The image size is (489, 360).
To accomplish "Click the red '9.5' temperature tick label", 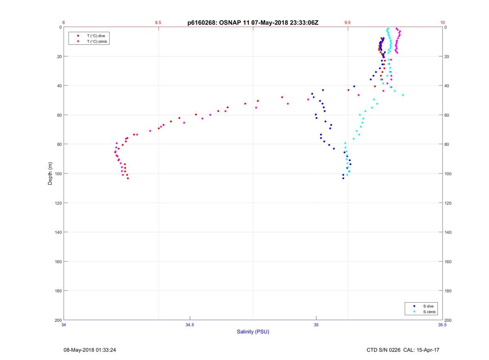I will click(x=348, y=23).
